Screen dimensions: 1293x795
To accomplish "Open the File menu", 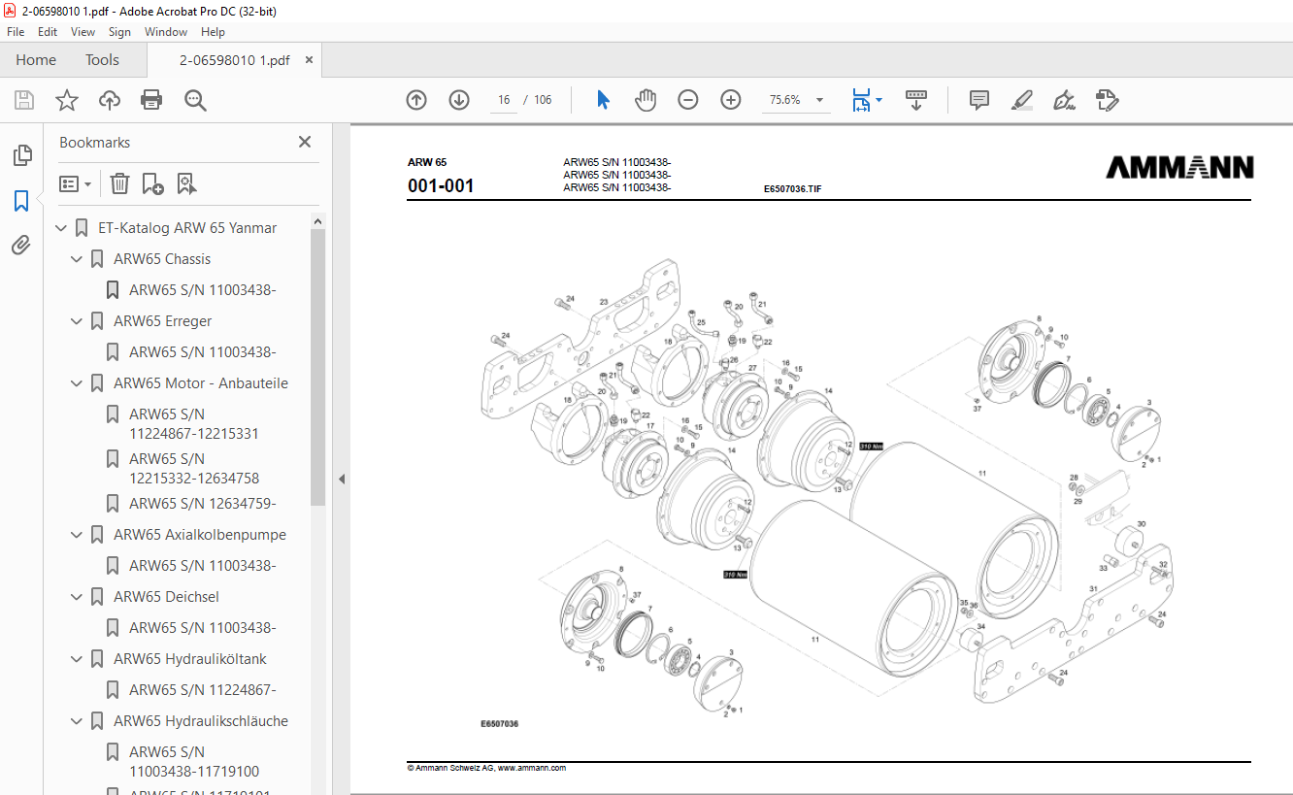I will coord(16,32).
